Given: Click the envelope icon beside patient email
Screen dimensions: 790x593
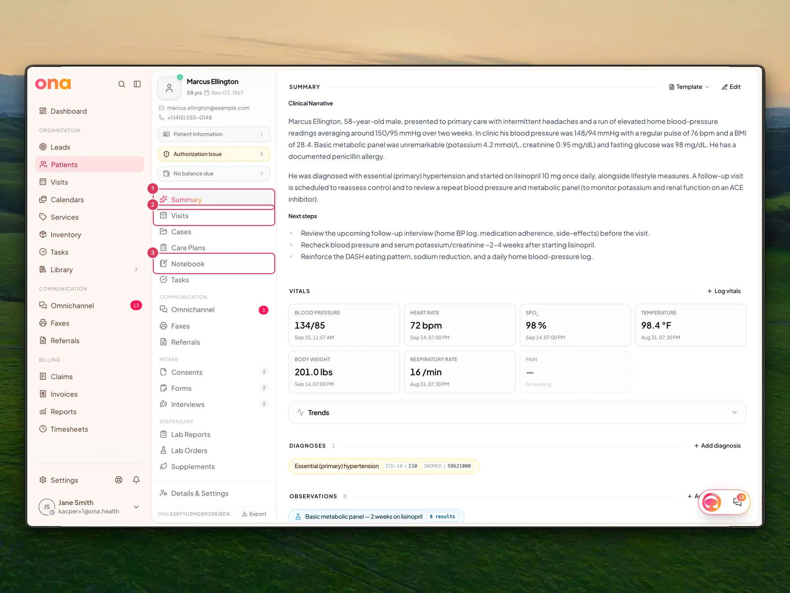Looking at the screenshot, I should click(x=162, y=108).
